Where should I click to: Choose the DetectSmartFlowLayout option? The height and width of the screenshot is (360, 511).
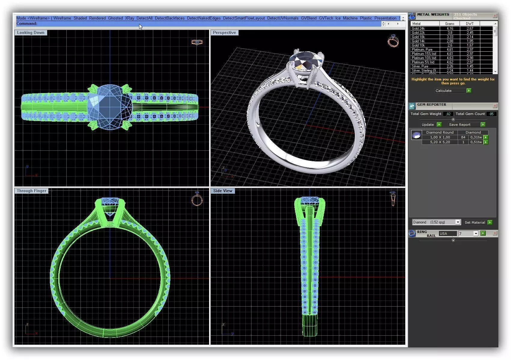coord(244,18)
